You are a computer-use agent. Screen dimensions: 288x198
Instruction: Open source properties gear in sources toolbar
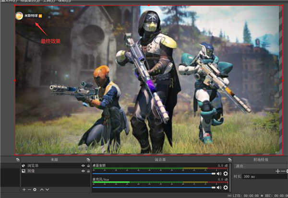(x=35, y=190)
